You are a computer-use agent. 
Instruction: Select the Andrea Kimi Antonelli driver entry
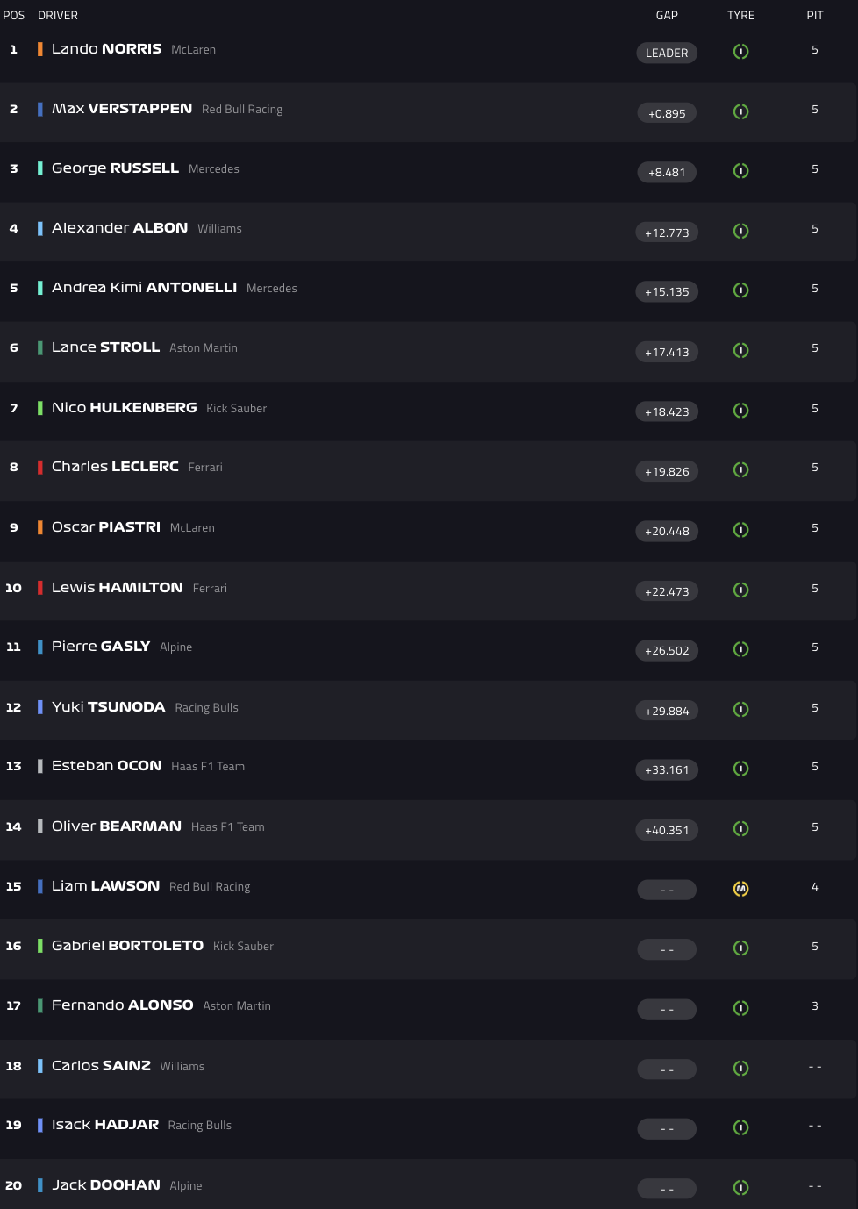(x=144, y=288)
